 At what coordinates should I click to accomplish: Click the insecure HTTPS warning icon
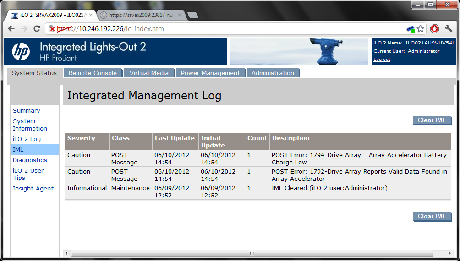[x=52, y=29]
